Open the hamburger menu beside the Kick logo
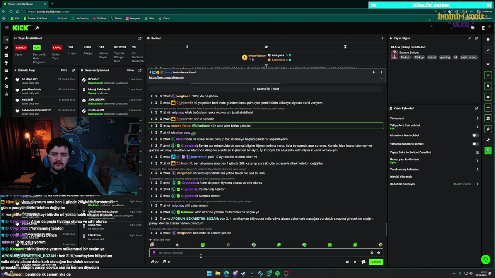Image resolution: width=495 pixels, height=278 pixels. pos(7,28)
